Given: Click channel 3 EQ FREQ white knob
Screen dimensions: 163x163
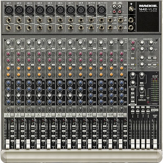Looking at the screenshot, I should (x=29, y=95).
